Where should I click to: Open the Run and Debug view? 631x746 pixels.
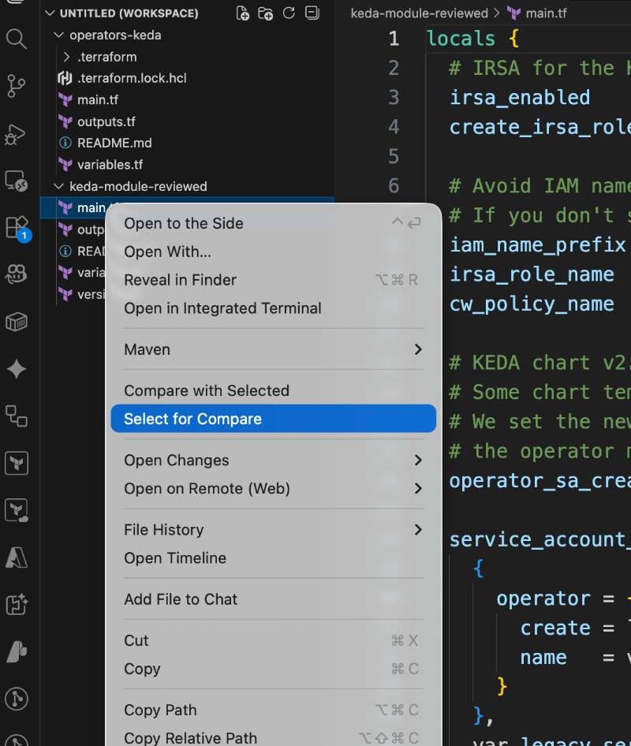pos(16,133)
